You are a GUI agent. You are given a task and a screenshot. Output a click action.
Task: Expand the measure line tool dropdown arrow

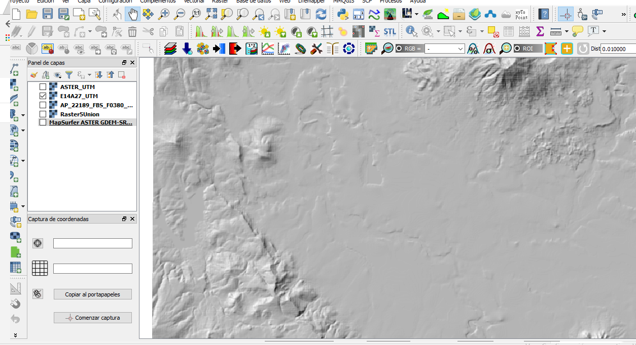point(567,32)
